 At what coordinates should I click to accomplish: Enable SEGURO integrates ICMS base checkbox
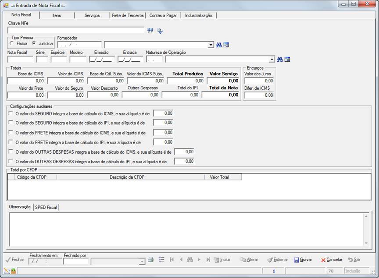[x=11, y=113]
